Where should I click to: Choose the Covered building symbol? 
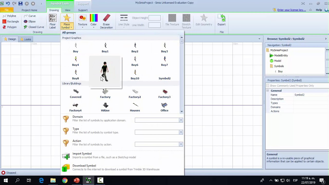76,94
